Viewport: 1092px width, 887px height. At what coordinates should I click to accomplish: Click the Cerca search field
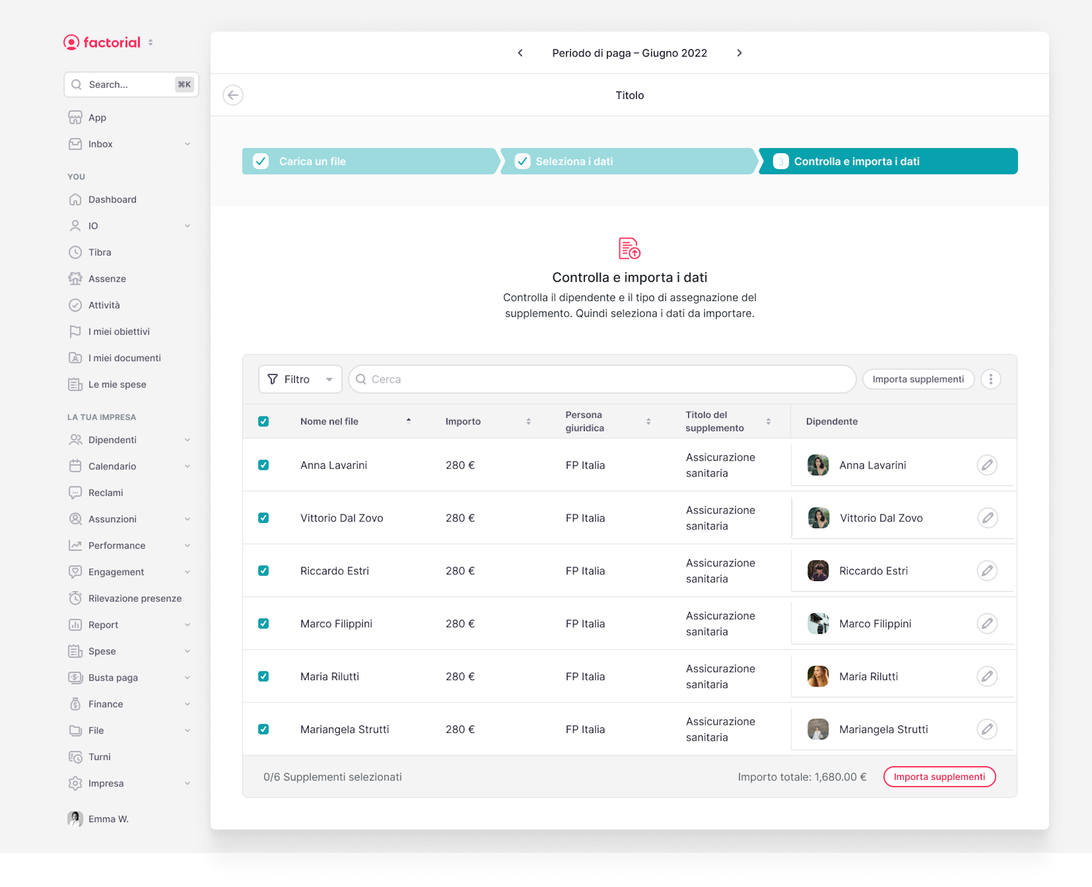[x=602, y=379]
